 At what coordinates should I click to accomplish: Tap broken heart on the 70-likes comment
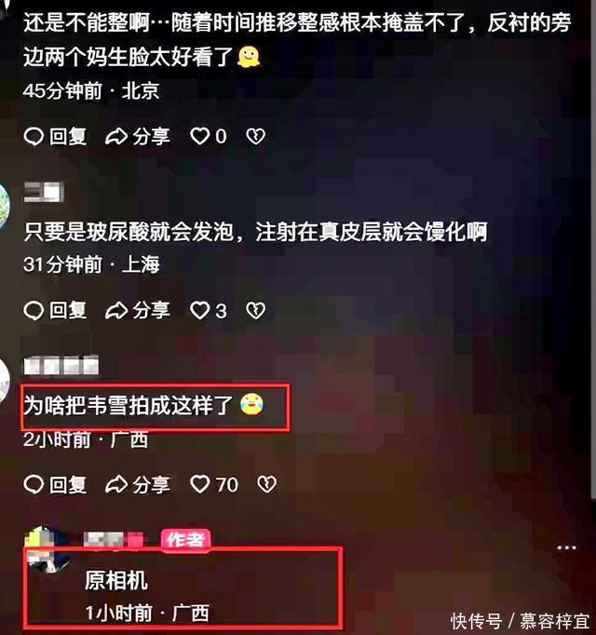pos(267,484)
